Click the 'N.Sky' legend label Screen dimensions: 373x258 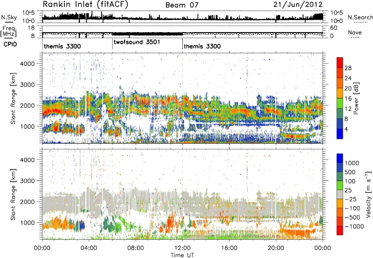coord(9,17)
